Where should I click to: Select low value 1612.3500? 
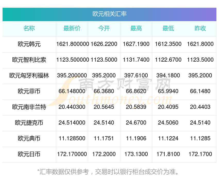point(168,44)
